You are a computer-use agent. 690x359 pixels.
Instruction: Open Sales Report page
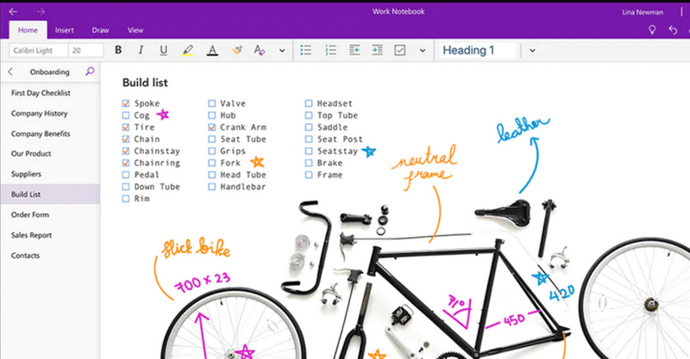50,235
